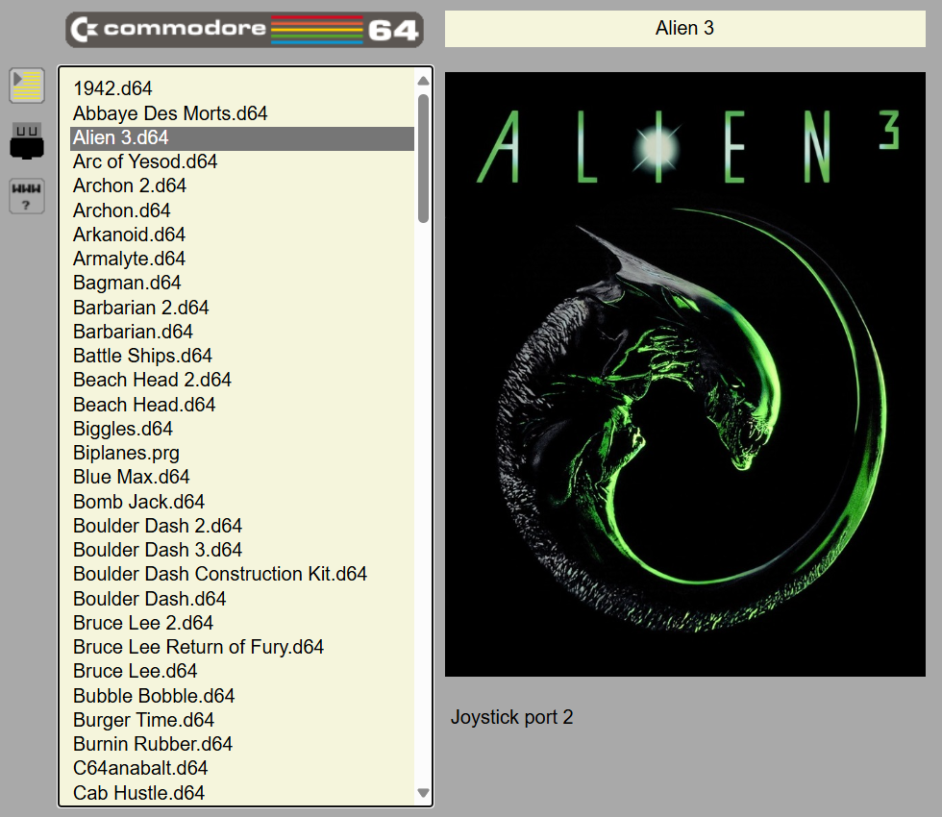The width and height of the screenshot is (942, 817).
Task: Select Boulder Dash.d64
Action: pos(242,599)
